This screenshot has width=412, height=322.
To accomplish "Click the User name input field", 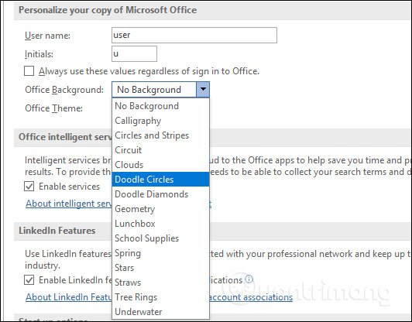I will click(x=194, y=35).
